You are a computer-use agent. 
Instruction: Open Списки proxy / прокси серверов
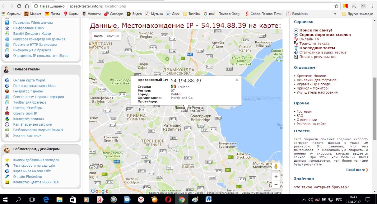coord(39,97)
